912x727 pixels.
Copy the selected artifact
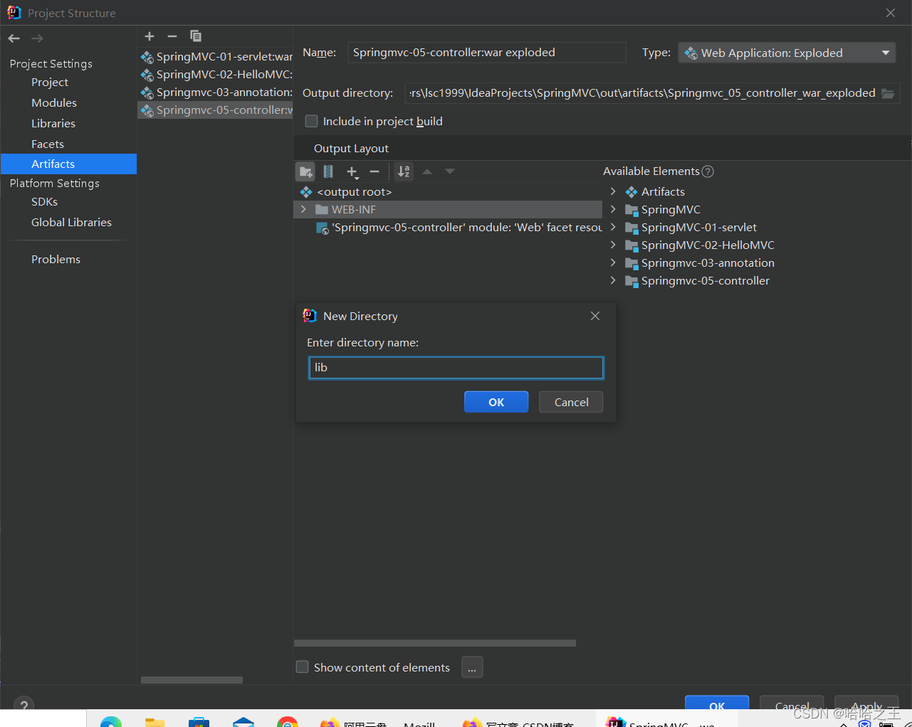[x=196, y=36]
